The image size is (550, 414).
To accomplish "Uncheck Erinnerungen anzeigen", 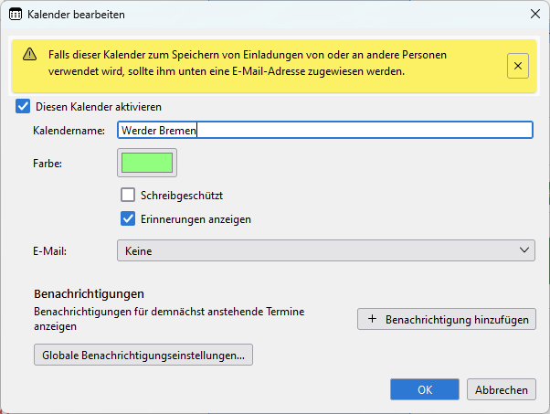I will tap(128, 218).
